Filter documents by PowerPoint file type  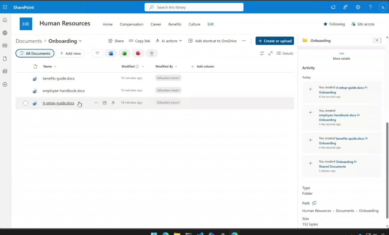pos(138,54)
